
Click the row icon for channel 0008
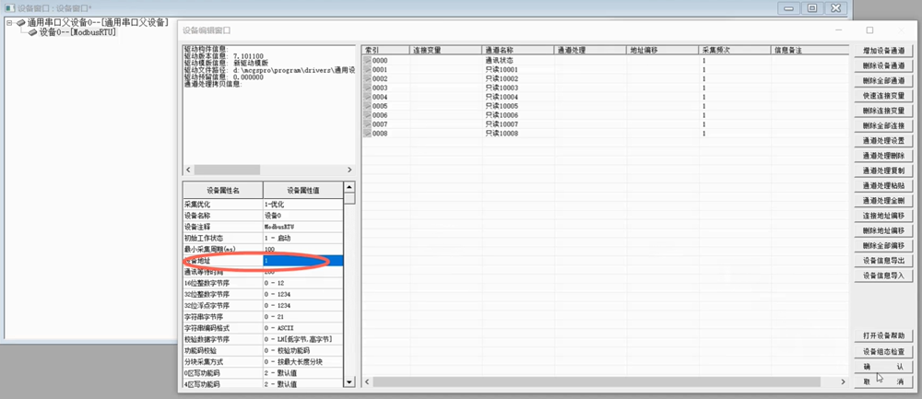[366, 134]
